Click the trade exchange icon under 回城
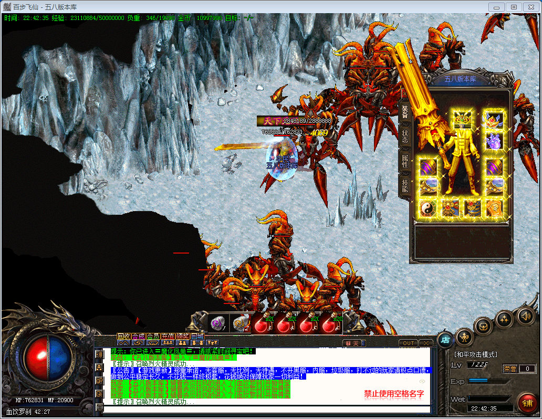Viewport: 542px width, 419px height. click(x=197, y=342)
